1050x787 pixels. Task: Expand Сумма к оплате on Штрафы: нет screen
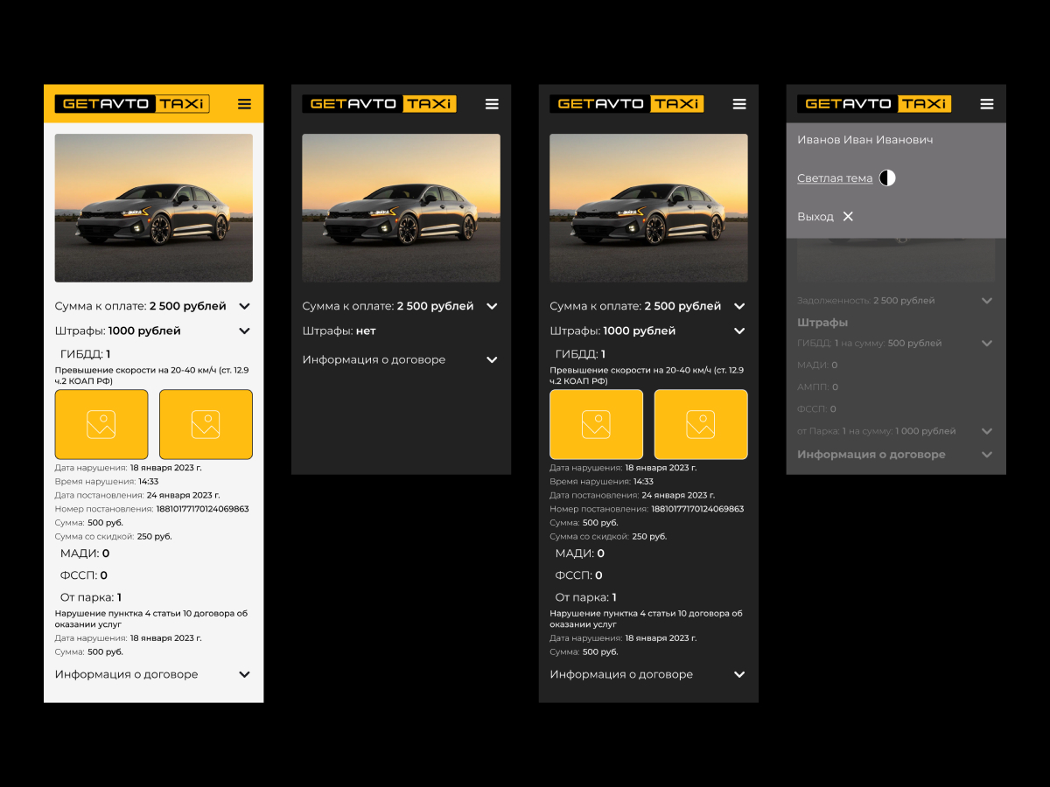click(492, 306)
